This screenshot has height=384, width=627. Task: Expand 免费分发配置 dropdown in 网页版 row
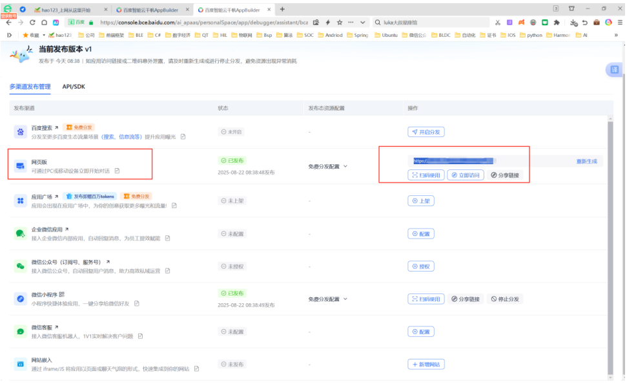tap(345, 166)
